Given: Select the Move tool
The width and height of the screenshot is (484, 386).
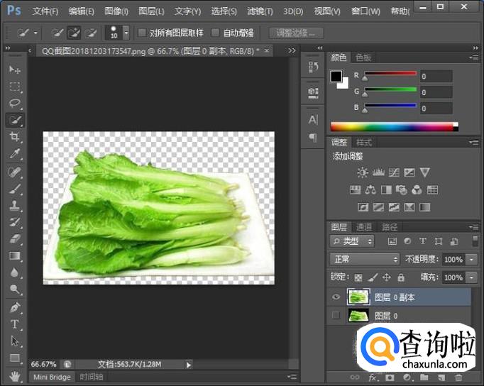Looking at the screenshot, I should (x=15, y=70).
